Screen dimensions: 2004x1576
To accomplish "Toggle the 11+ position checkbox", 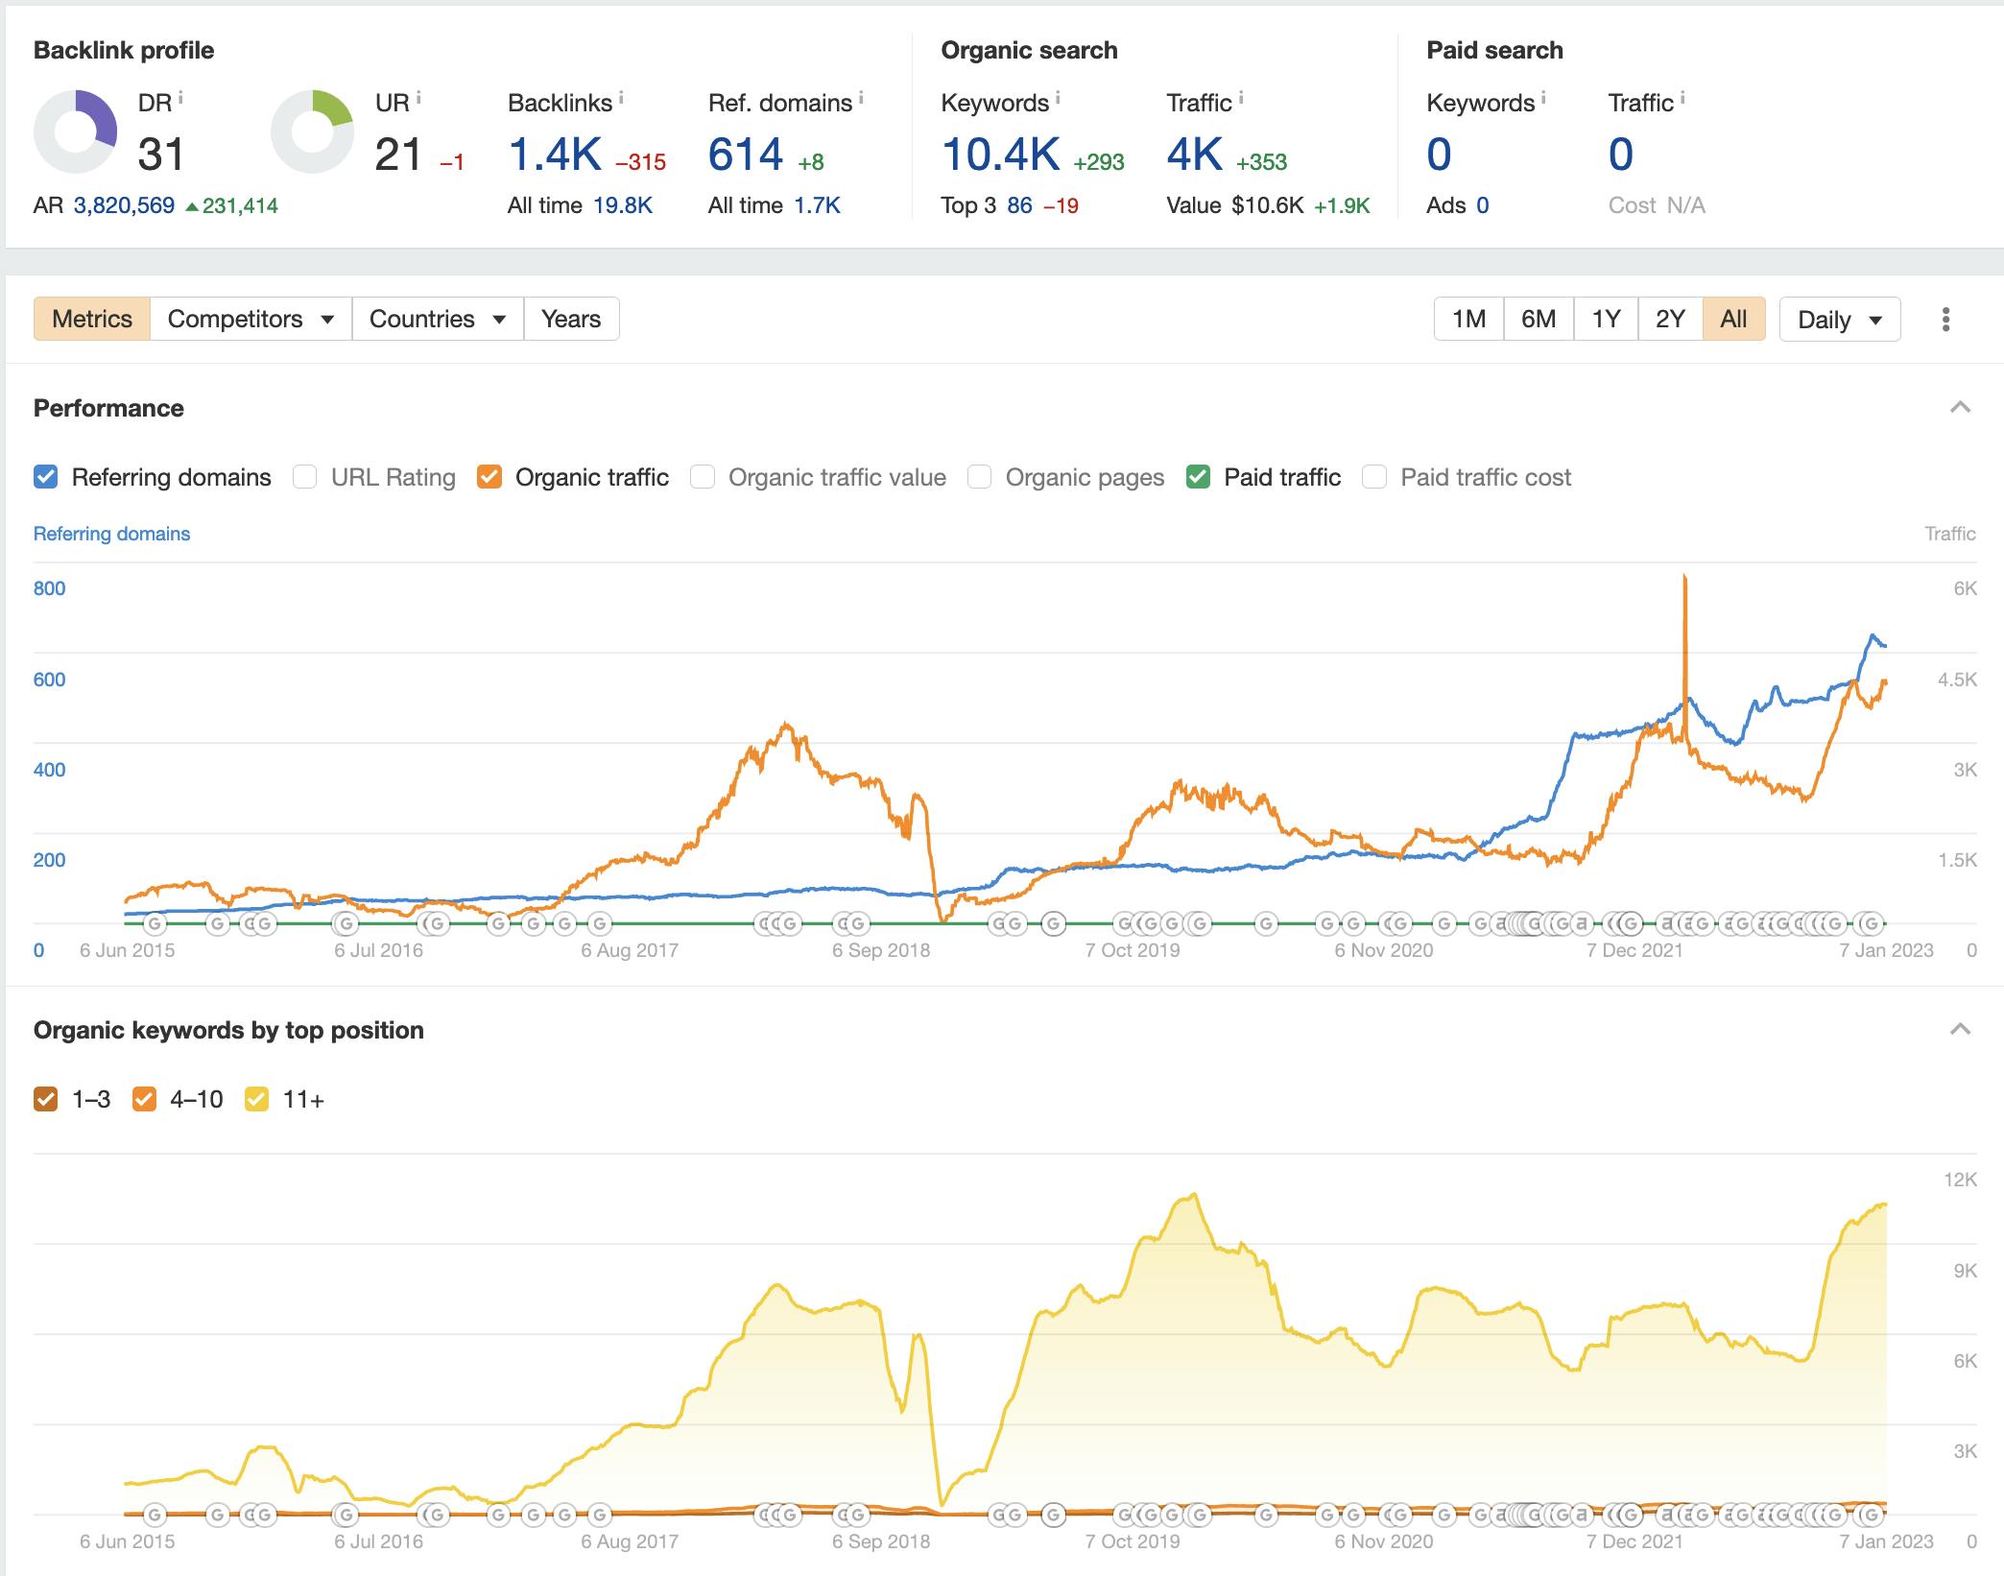I will (256, 1099).
